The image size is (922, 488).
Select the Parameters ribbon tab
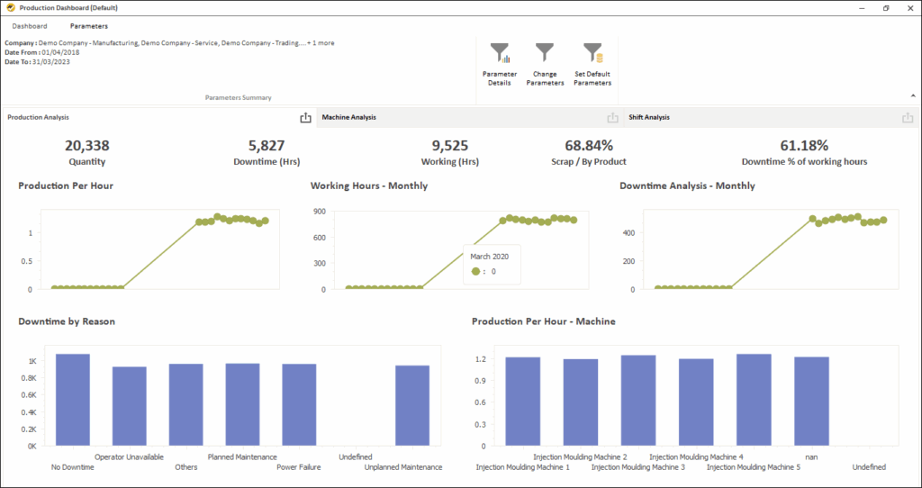click(89, 26)
